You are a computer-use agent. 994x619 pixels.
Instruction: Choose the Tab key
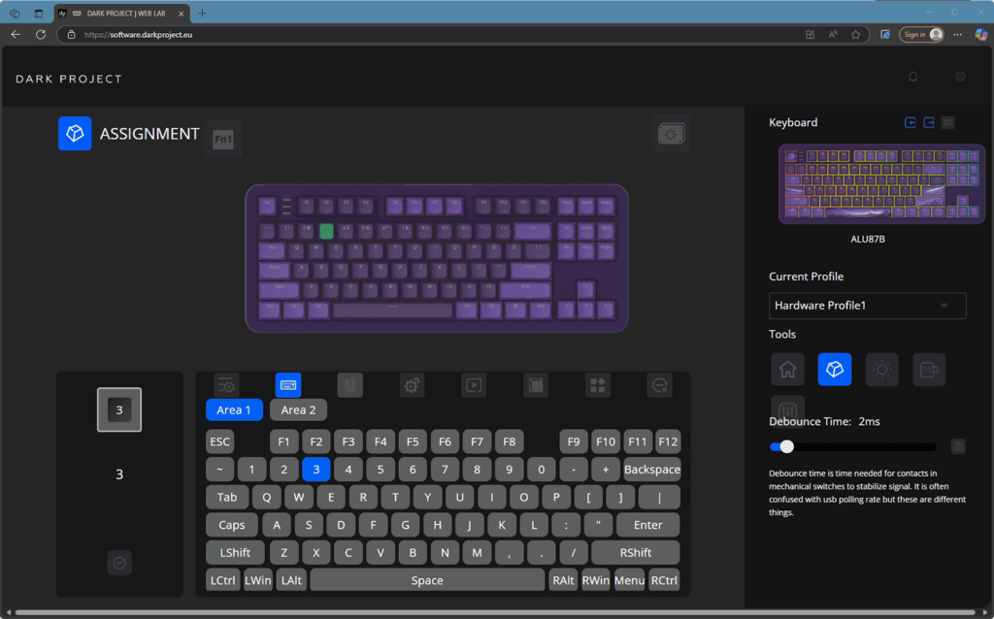(x=227, y=498)
